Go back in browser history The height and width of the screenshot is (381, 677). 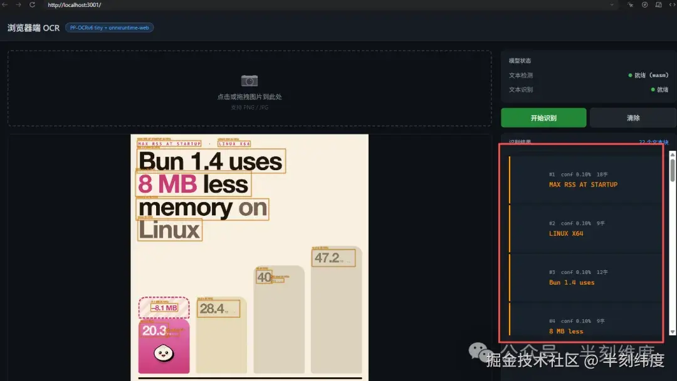point(5,5)
